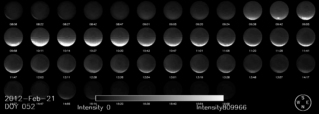Select the disk image at 14:17
Viewport: 319px width, 114px height.
click(x=306, y=64)
